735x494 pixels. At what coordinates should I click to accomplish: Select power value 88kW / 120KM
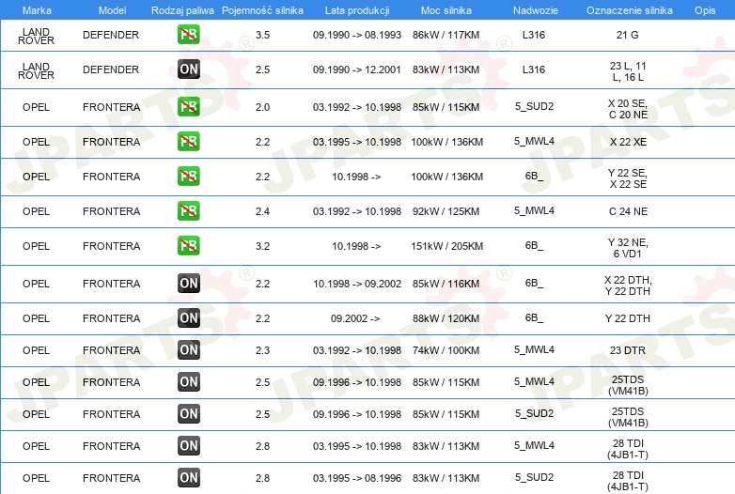(446, 318)
